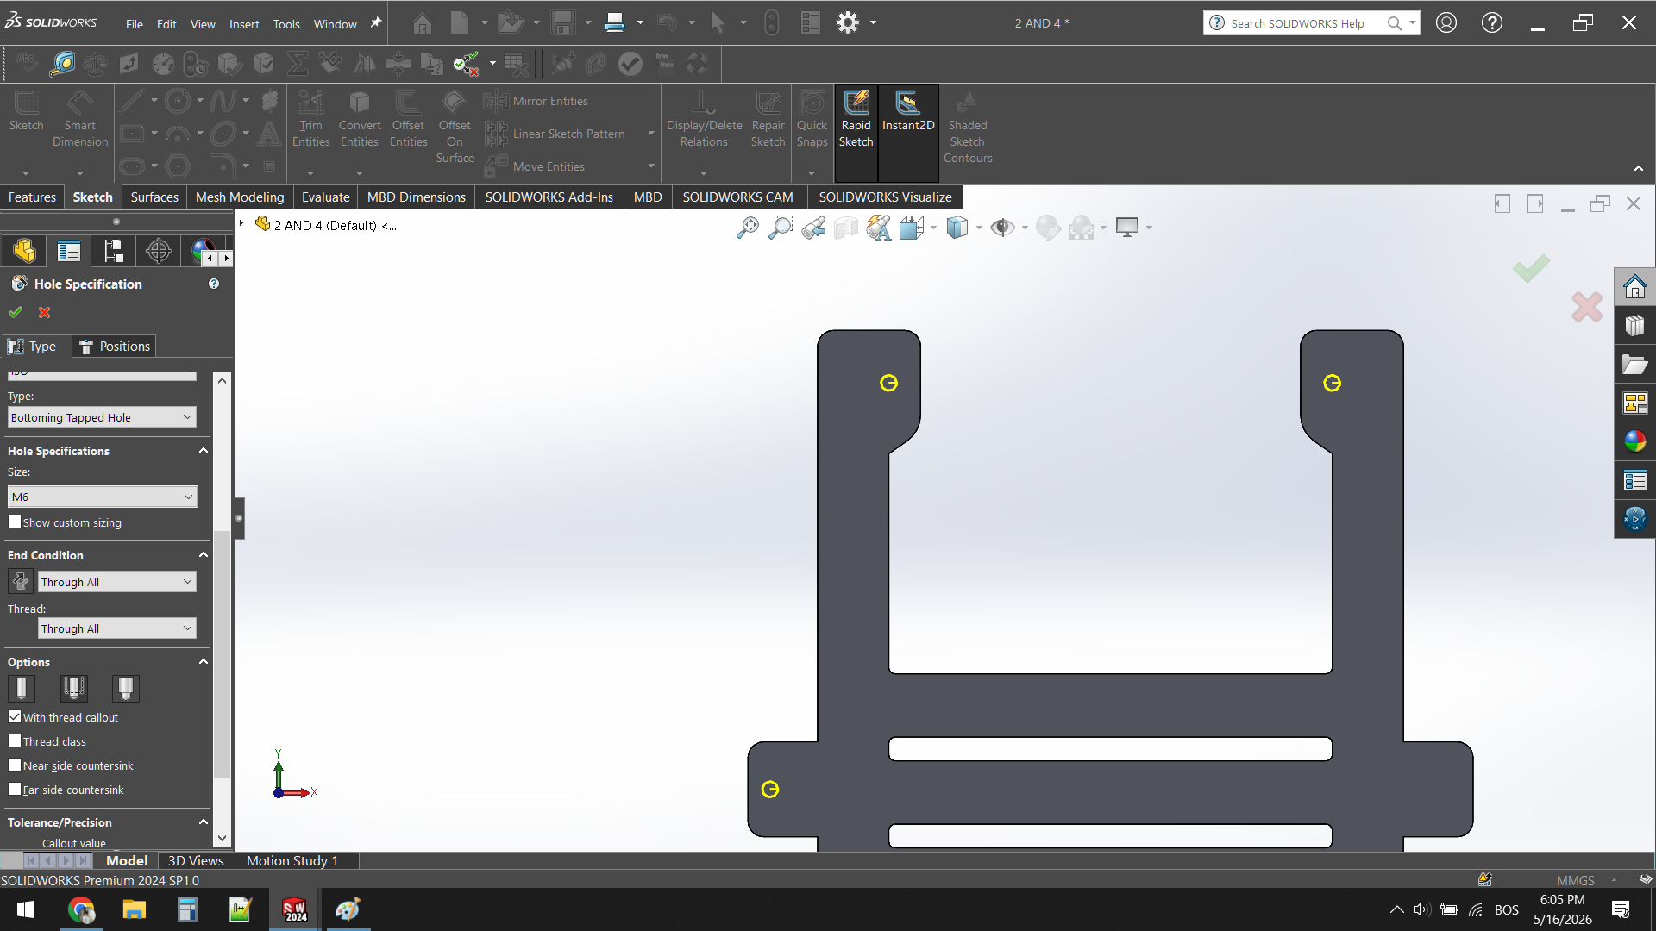
Task: Open the M6 size dropdown
Action: pos(103,497)
